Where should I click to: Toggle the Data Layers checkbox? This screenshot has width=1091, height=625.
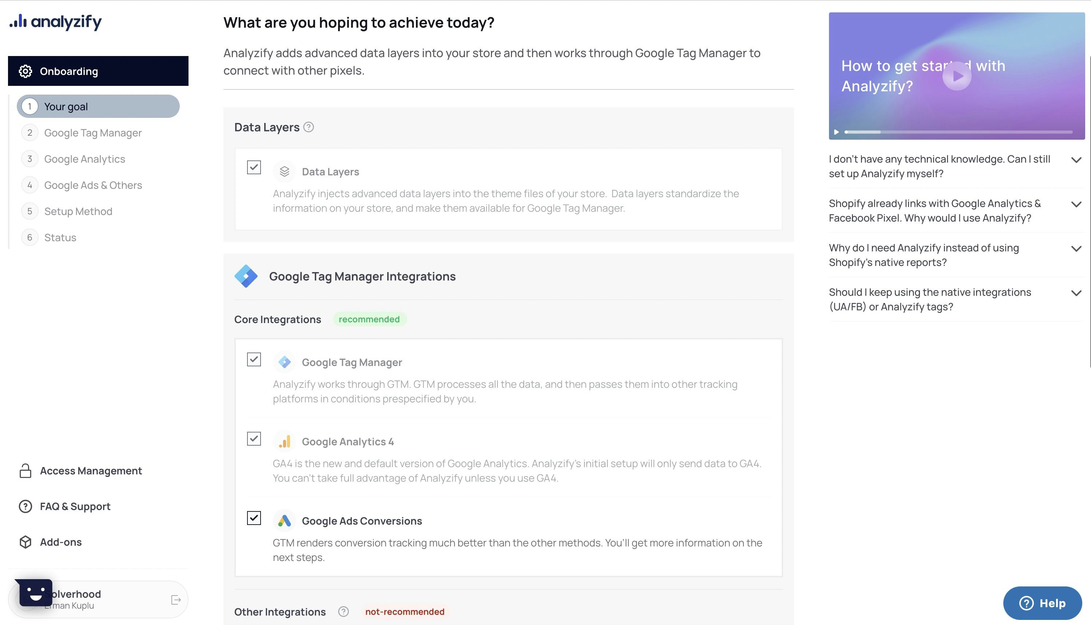click(x=254, y=167)
